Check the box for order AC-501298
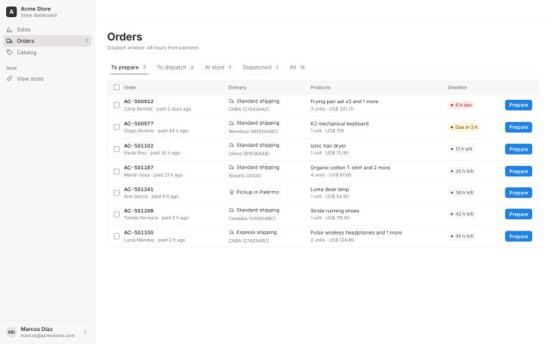The image size is (551, 344). pyautogui.click(x=117, y=214)
